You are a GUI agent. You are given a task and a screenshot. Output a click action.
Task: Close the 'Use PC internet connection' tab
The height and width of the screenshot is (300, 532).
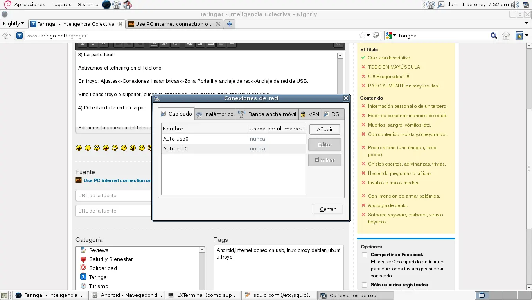point(218,24)
